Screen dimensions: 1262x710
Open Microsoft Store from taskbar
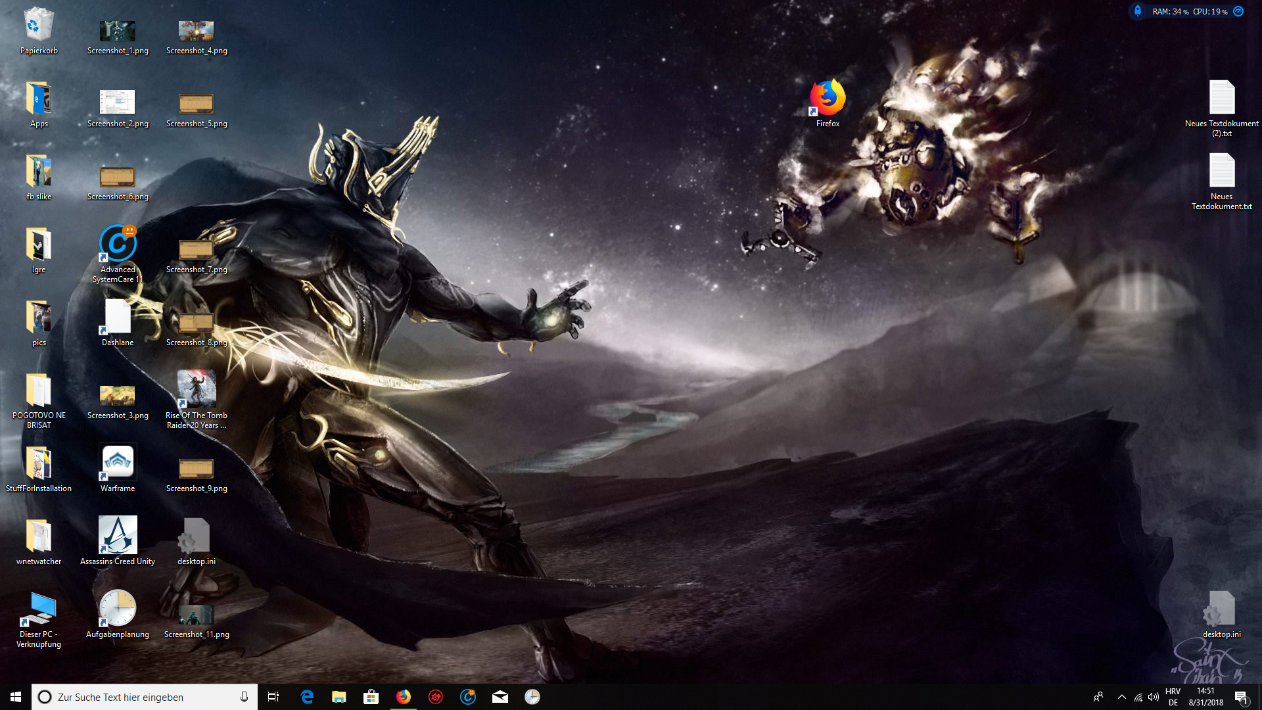point(371,697)
